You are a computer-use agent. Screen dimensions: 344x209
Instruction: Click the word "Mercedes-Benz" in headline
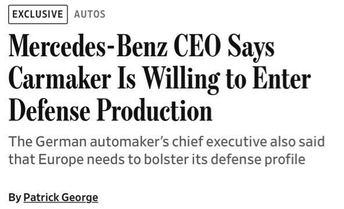(x=88, y=46)
